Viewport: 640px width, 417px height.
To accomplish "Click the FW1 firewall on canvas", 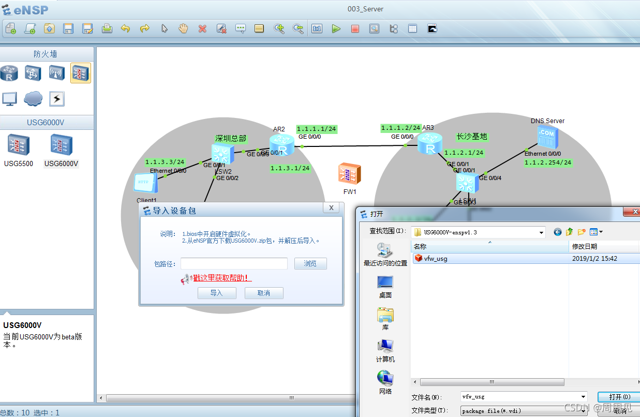I will pos(349,174).
